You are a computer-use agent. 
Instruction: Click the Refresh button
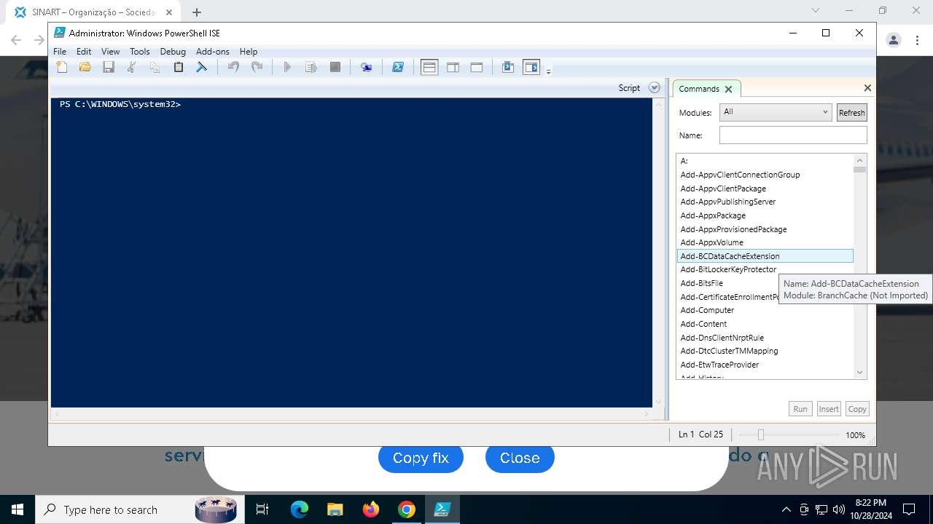(851, 113)
